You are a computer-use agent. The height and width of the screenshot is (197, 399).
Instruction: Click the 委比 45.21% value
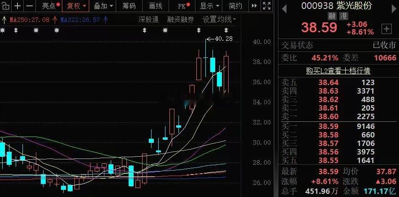click(325, 58)
